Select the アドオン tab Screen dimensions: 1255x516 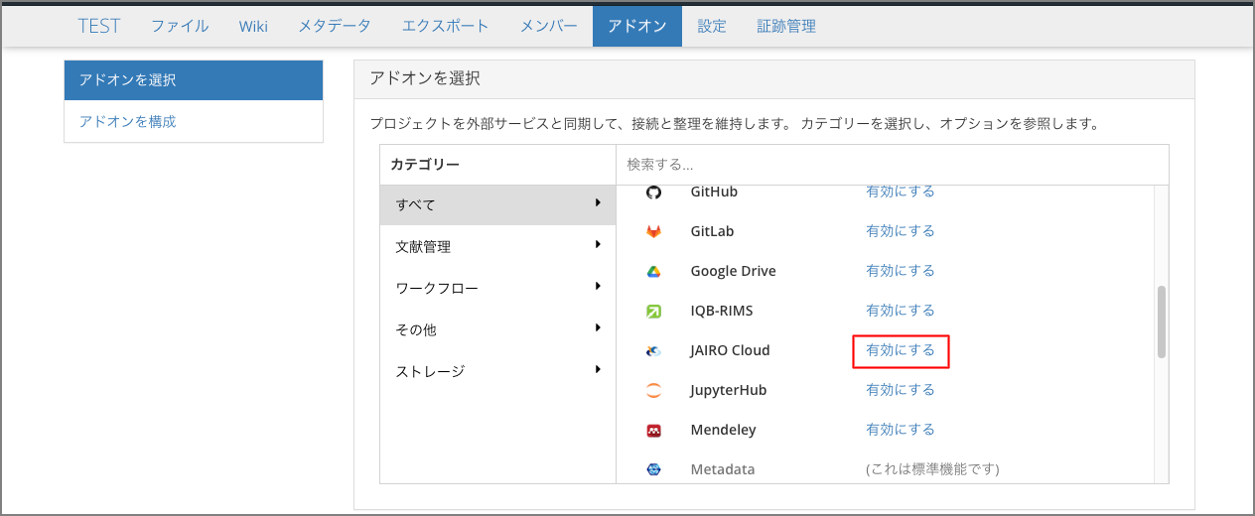[x=637, y=26]
